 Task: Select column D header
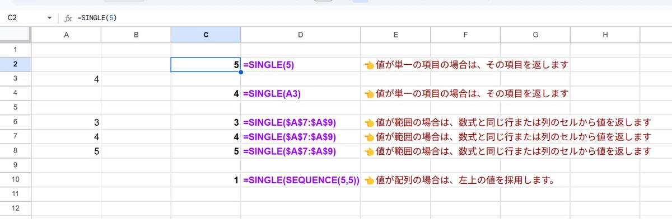click(301, 35)
